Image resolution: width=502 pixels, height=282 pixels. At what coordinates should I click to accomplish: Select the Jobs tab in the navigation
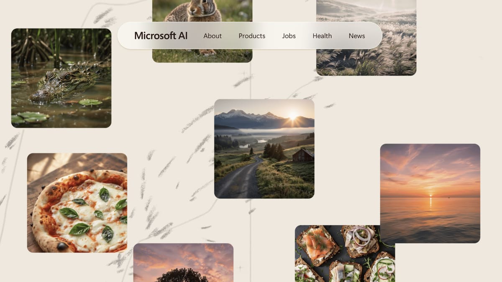pyautogui.click(x=289, y=36)
